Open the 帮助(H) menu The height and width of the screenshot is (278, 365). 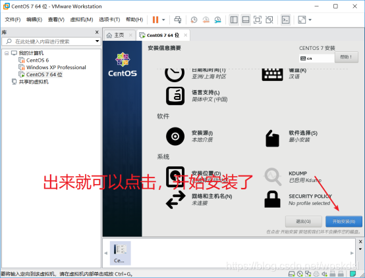(x=134, y=20)
